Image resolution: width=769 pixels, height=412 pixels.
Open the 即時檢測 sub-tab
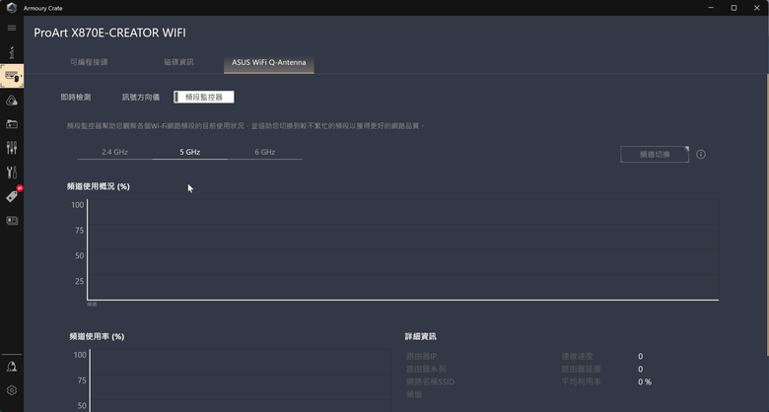click(x=76, y=98)
